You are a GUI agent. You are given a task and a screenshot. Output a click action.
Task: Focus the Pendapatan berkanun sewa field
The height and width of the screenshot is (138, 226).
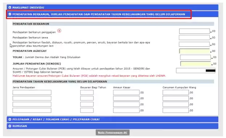click(x=194, y=38)
